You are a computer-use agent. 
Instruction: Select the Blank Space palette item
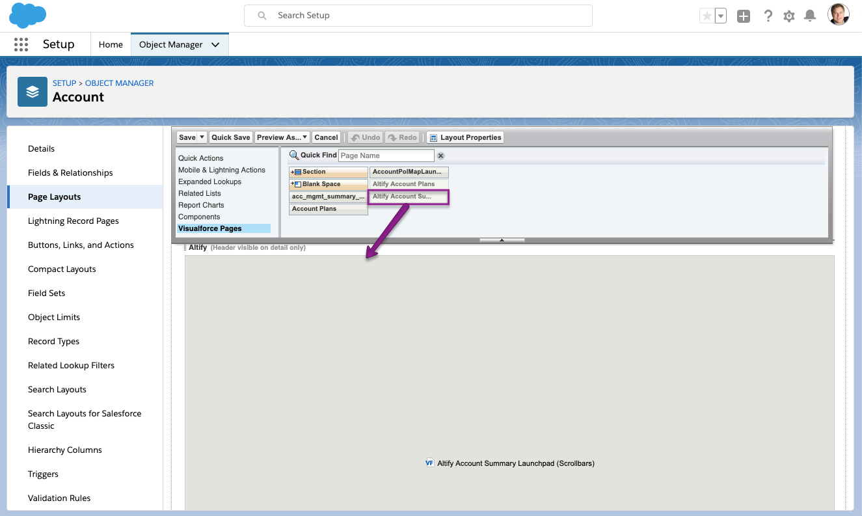[x=329, y=184]
